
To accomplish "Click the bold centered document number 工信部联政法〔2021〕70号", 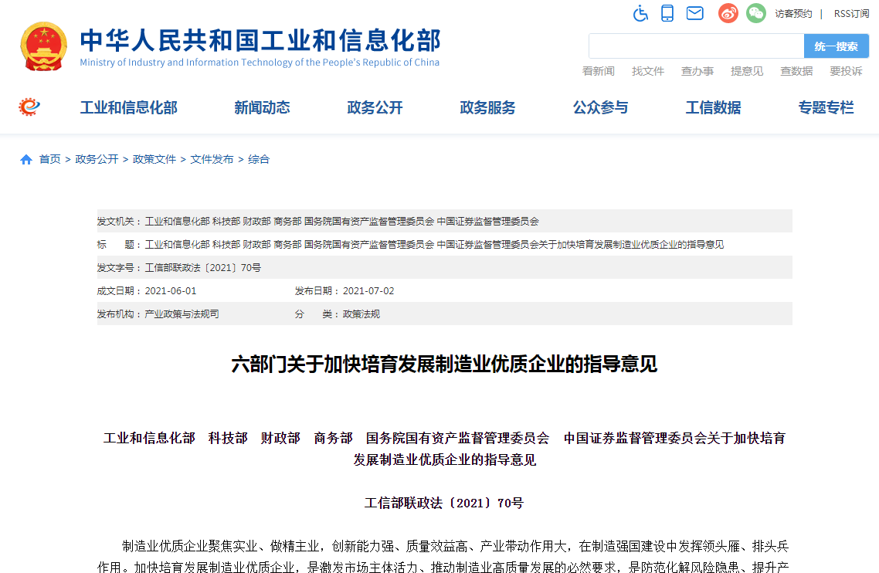I will coord(444,503).
